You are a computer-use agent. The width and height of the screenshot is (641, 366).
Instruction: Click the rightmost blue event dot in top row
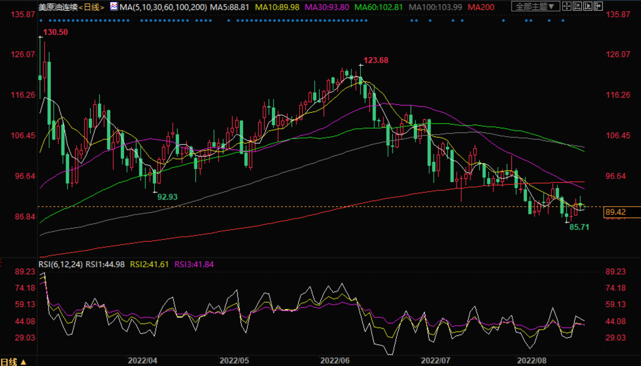[x=563, y=21]
